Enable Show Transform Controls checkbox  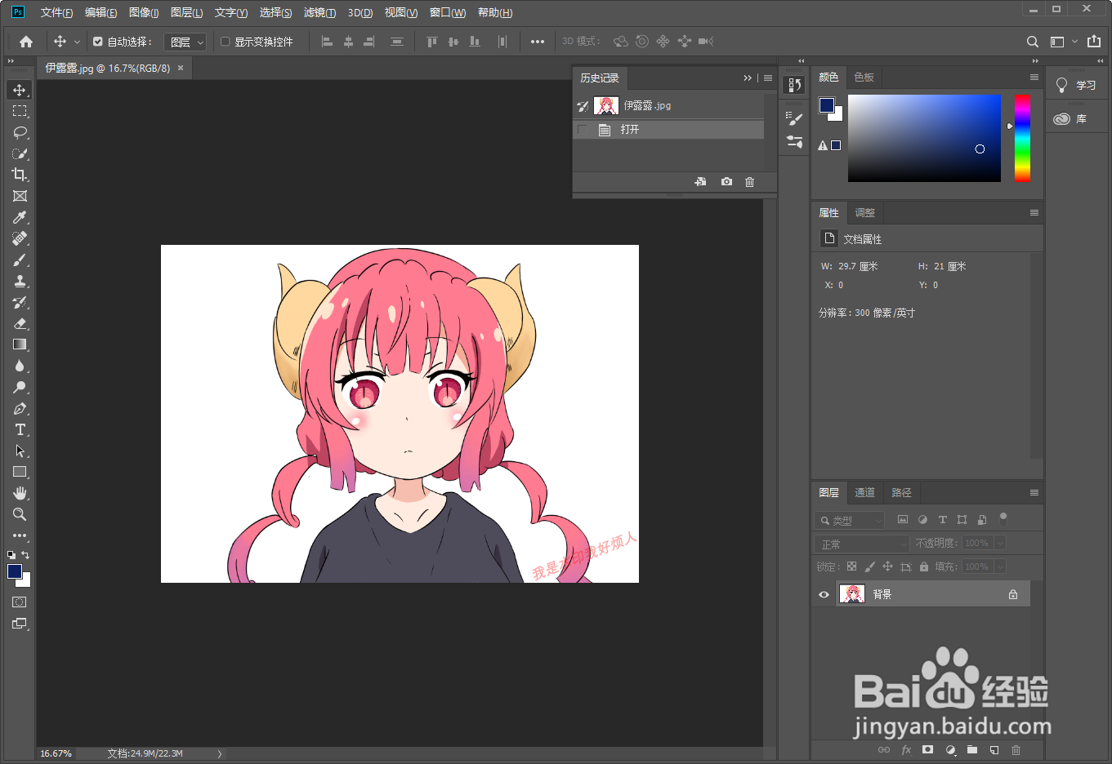click(226, 42)
